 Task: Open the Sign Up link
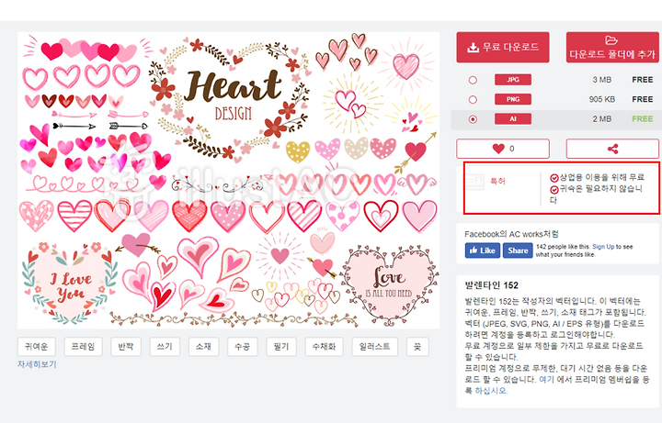[x=603, y=247]
